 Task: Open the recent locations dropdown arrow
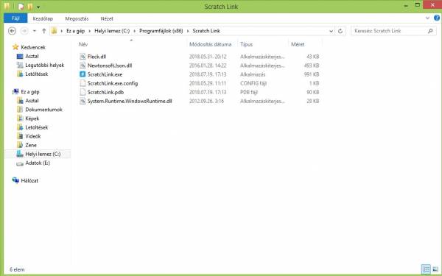point(35,31)
